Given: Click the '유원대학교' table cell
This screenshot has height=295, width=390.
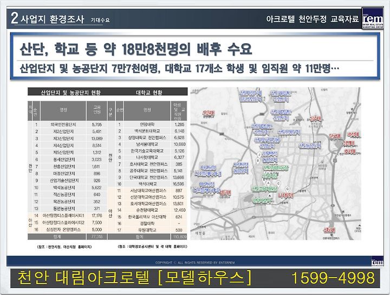Looking at the screenshot, I should click(x=147, y=230).
